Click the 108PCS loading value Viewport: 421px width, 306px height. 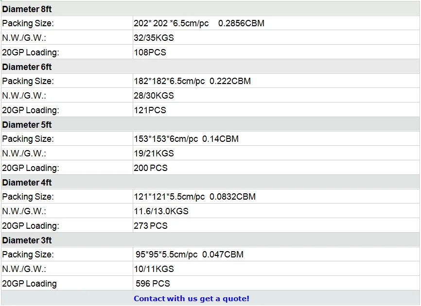pos(150,52)
